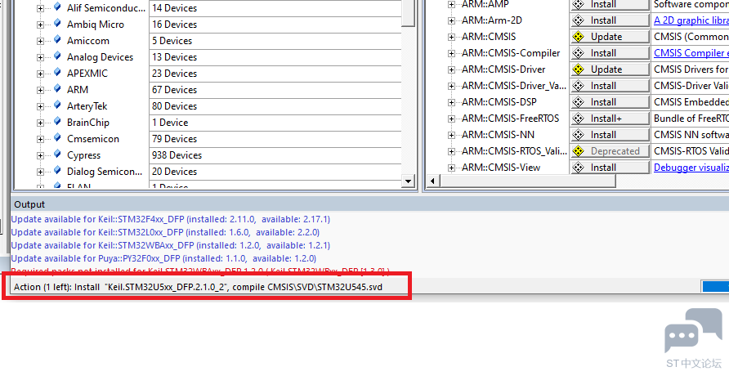This screenshot has width=729, height=376.
Task: Expand the ARM::CMSIS-FreeRTOS pack node
Action: click(x=451, y=119)
